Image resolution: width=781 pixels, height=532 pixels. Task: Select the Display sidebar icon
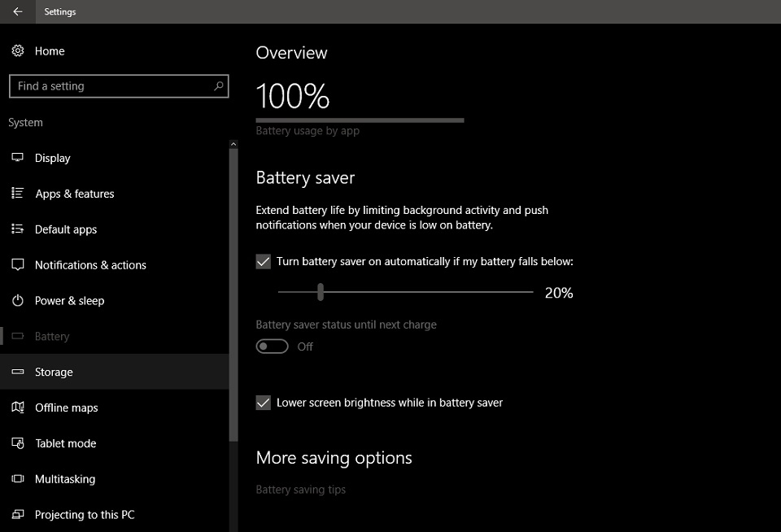click(x=18, y=158)
